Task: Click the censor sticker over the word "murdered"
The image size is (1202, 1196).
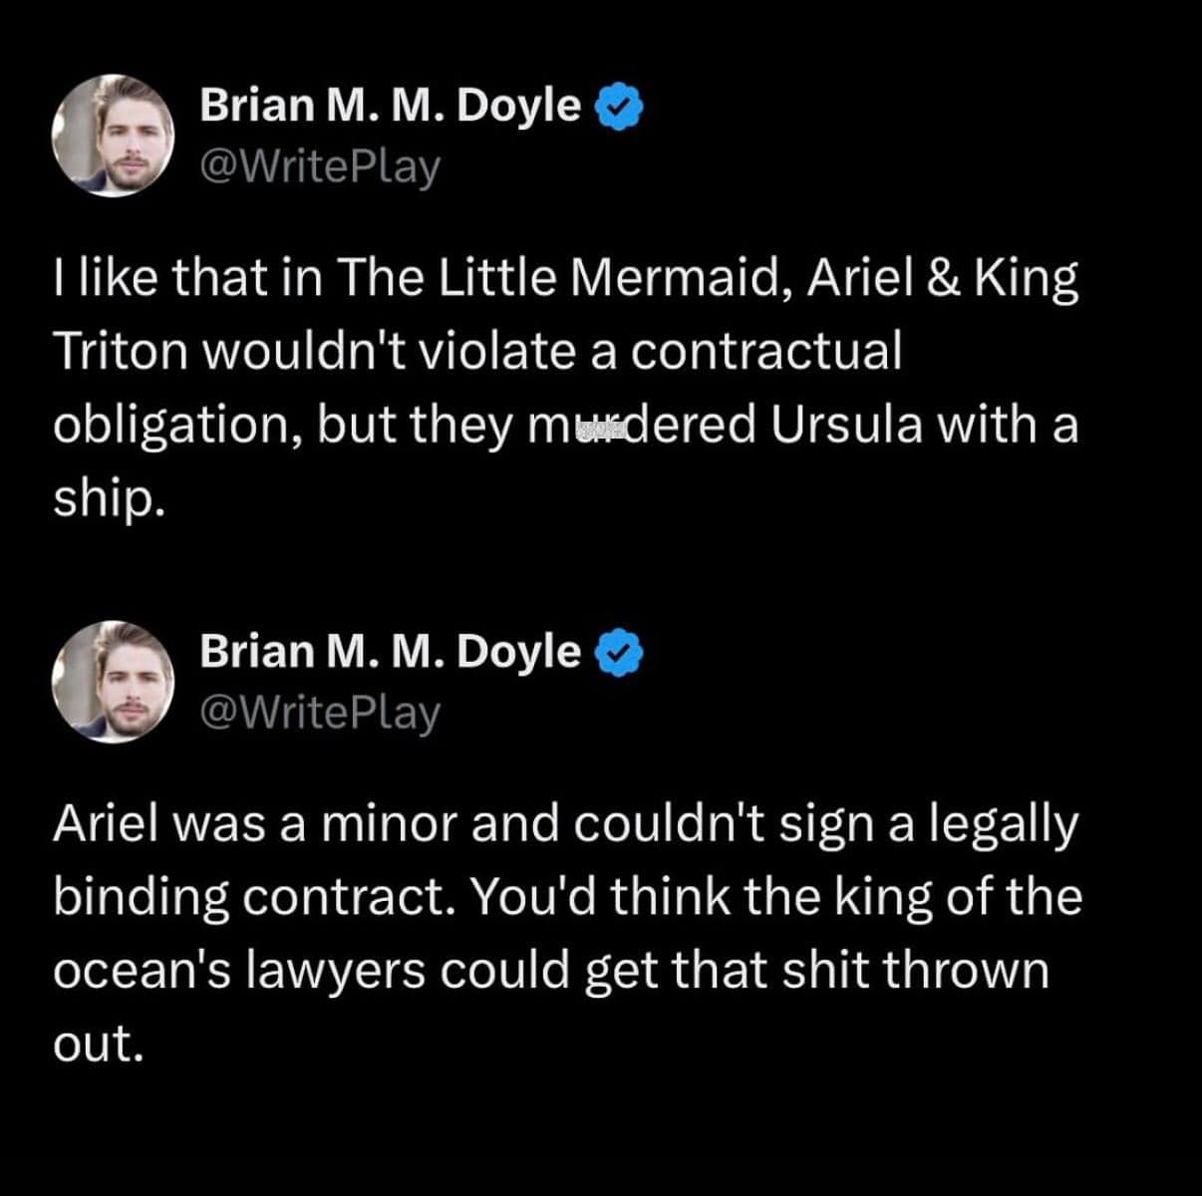Action: [603, 429]
